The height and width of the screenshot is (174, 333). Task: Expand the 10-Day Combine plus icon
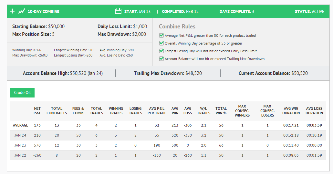pos(12,11)
